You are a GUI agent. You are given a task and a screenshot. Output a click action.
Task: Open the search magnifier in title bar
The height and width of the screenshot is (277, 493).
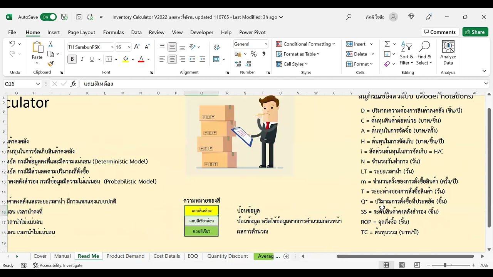coord(349,17)
